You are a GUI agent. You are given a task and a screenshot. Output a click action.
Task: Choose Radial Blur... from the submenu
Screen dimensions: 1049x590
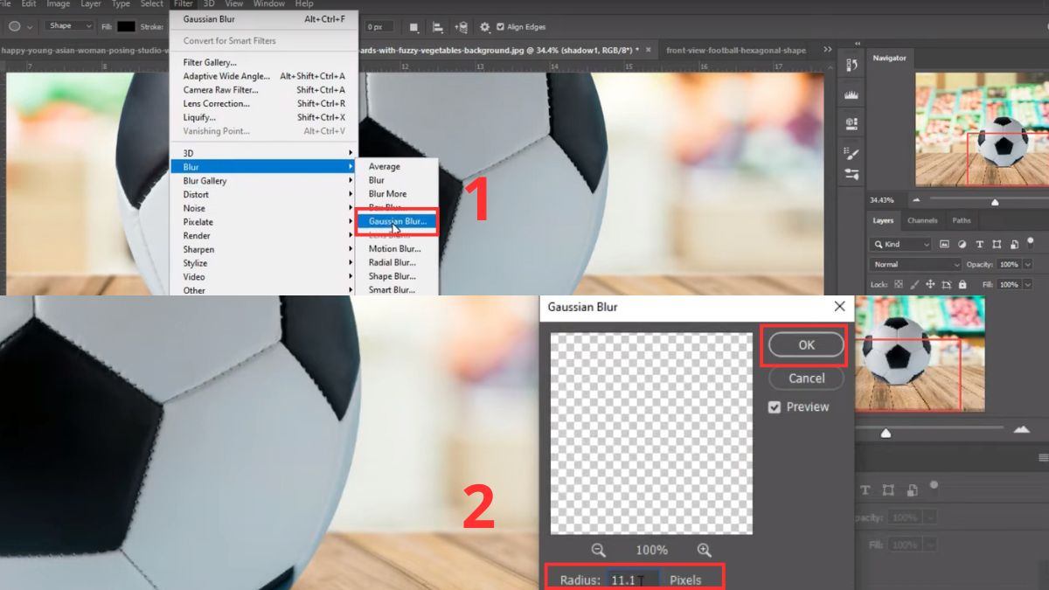click(x=392, y=262)
